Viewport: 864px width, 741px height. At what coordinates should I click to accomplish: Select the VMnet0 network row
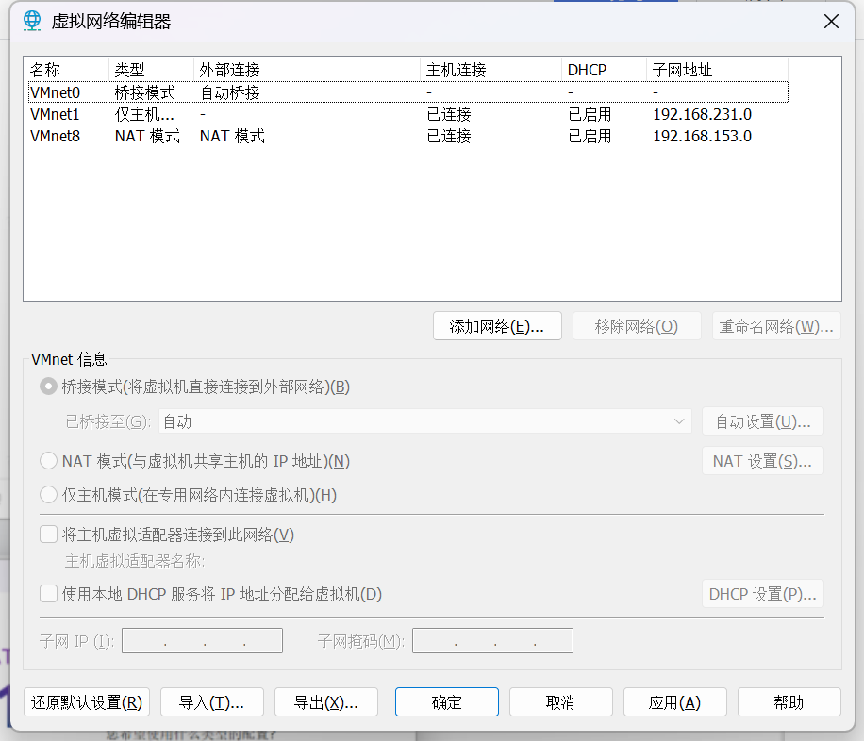(408, 92)
